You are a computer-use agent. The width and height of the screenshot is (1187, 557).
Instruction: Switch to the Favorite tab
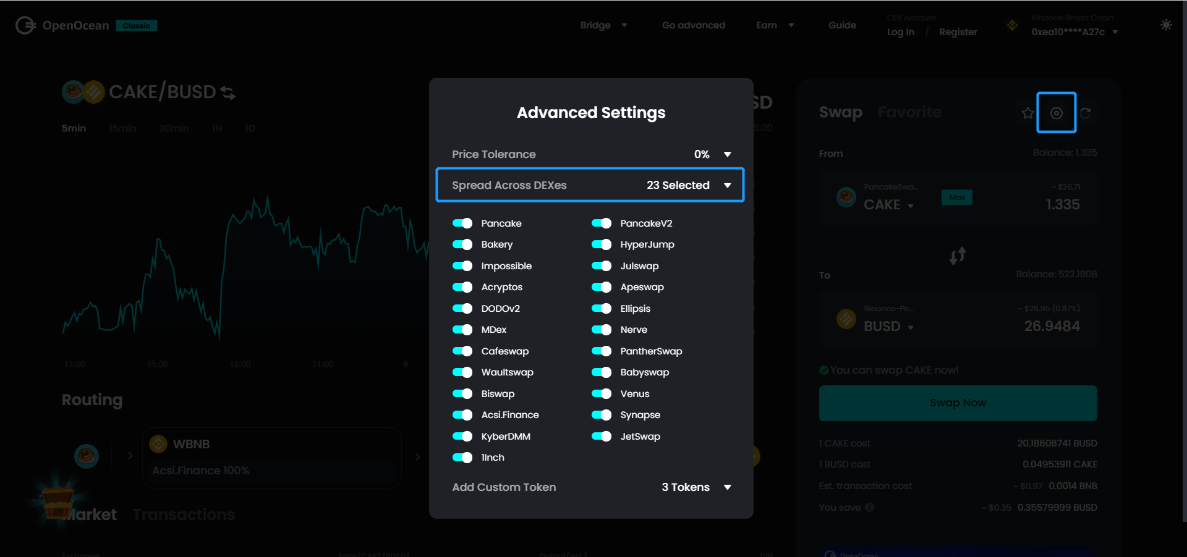pyautogui.click(x=909, y=112)
